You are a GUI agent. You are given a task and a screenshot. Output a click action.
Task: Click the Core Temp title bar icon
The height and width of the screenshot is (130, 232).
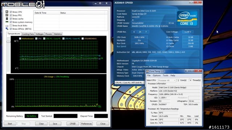(148, 71)
